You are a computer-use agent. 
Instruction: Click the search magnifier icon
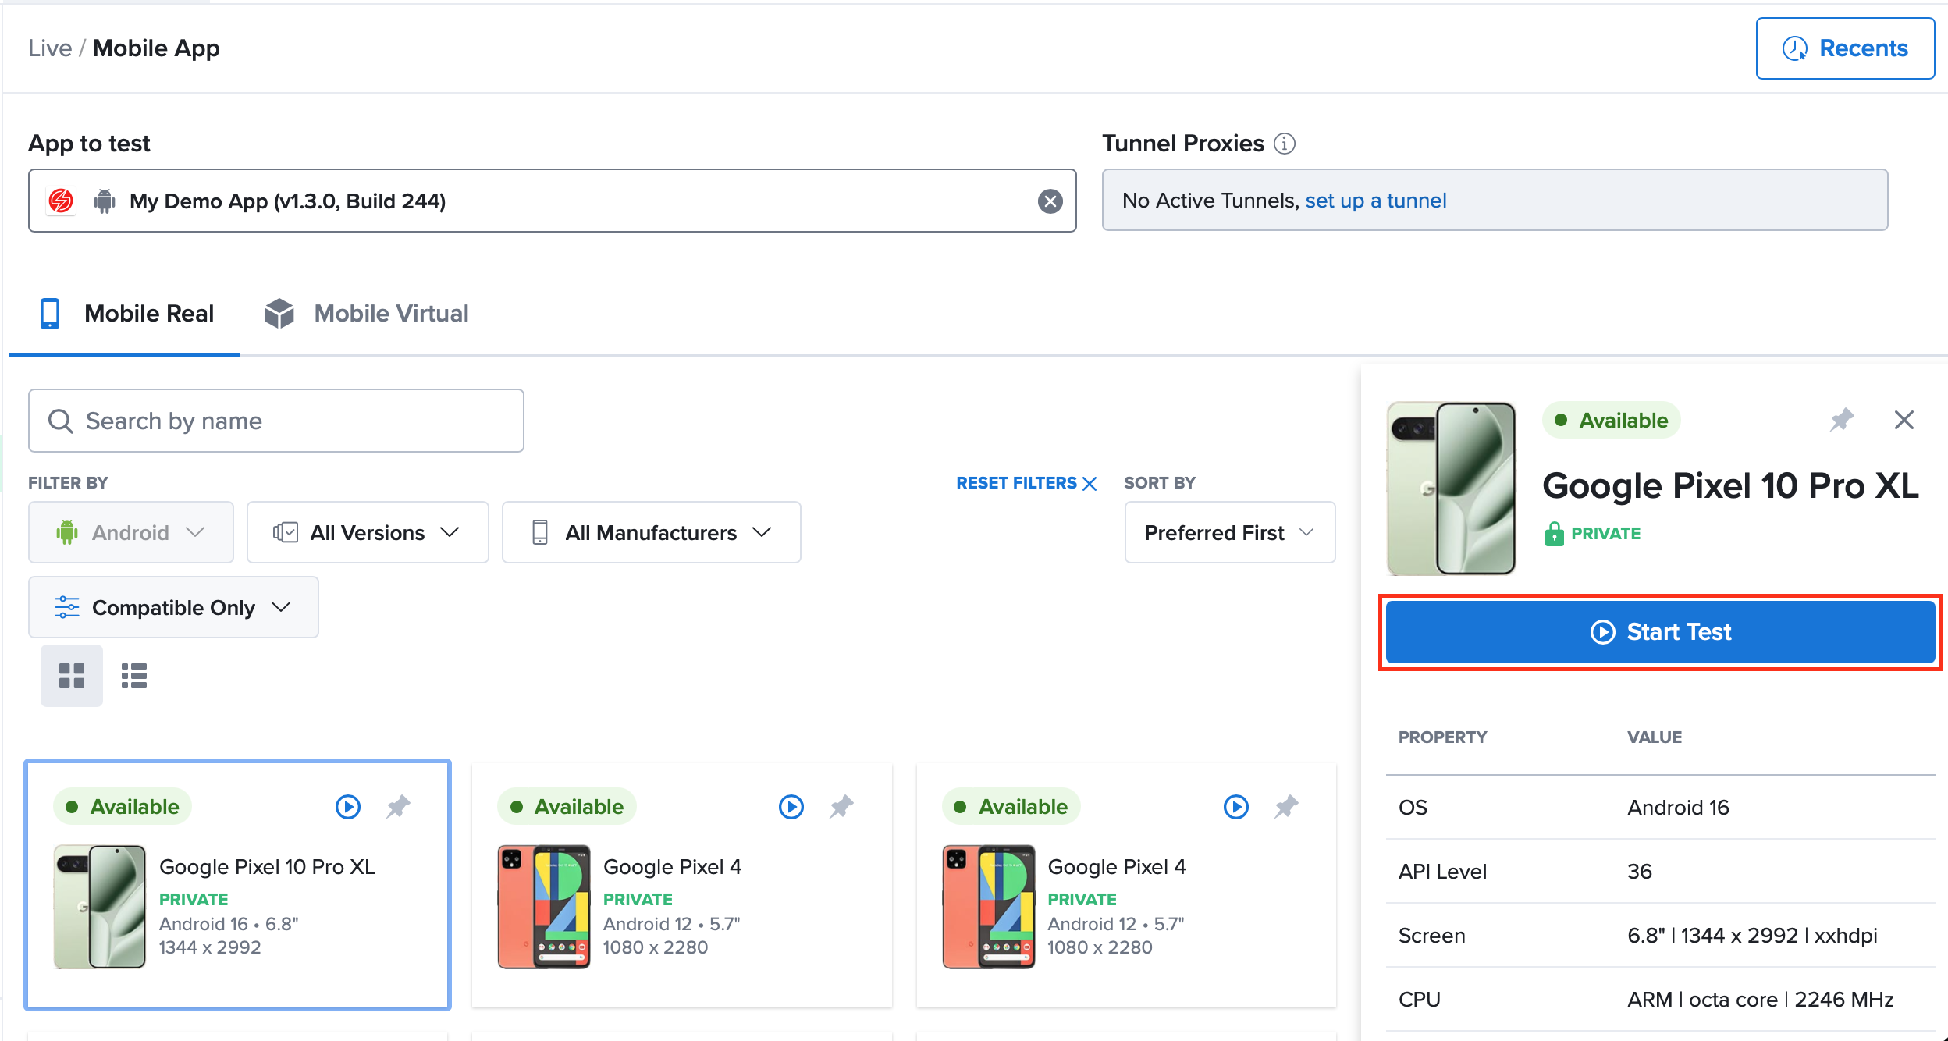(61, 421)
